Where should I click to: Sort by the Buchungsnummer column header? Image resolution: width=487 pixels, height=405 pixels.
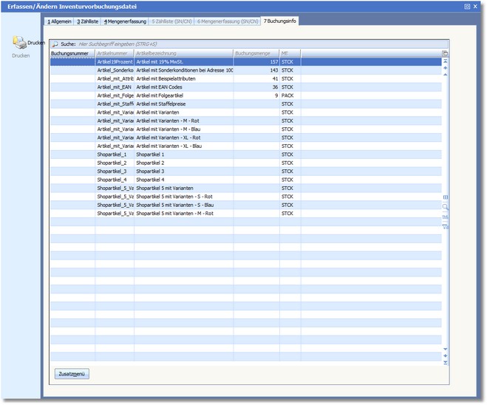tap(72, 54)
